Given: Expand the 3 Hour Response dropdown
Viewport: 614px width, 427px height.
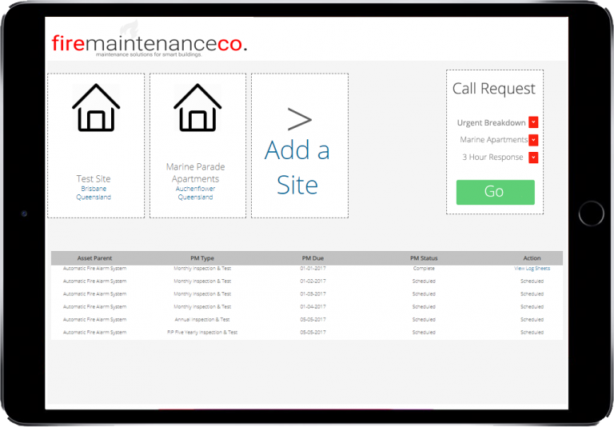Looking at the screenshot, I should [x=533, y=158].
